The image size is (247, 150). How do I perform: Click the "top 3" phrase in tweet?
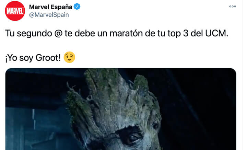(x=178, y=34)
